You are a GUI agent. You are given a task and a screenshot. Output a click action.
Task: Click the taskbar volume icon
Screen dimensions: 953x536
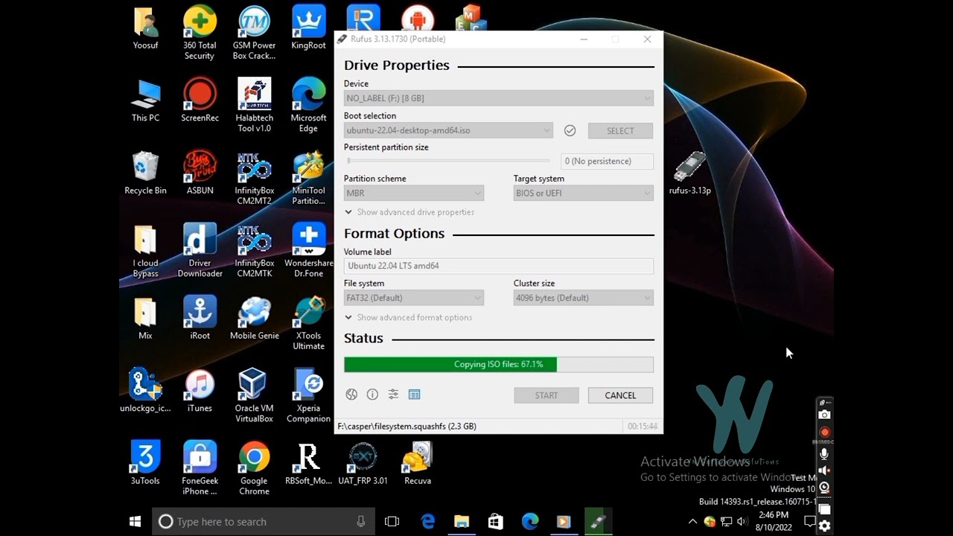pos(742,521)
